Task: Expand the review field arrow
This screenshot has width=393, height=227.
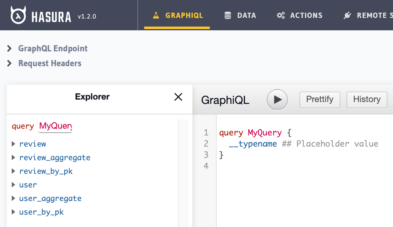Action: pos(13,144)
